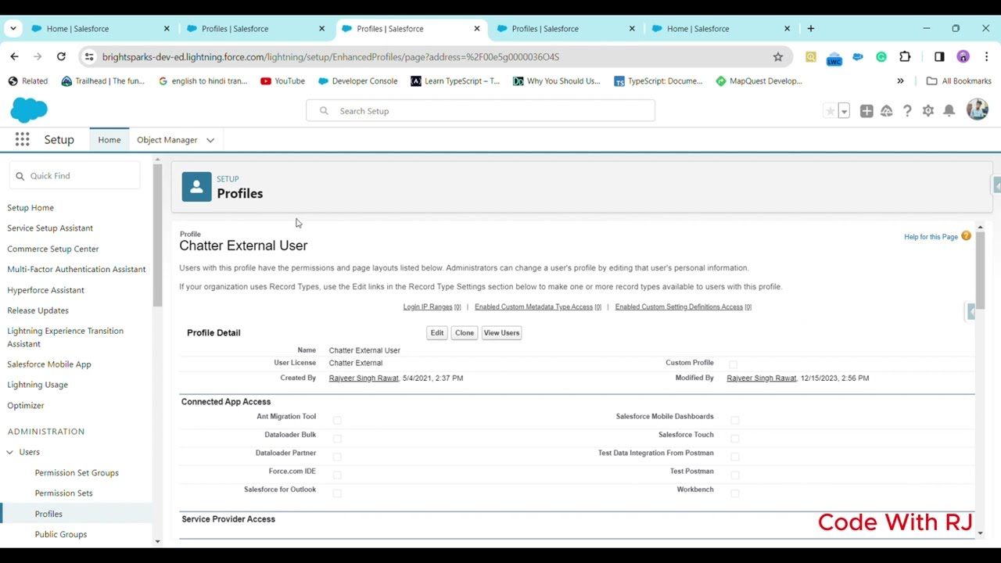Toggle the Force.com IDE checkbox
The width and height of the screenshot is (1001, 563).
coord(337,475)
